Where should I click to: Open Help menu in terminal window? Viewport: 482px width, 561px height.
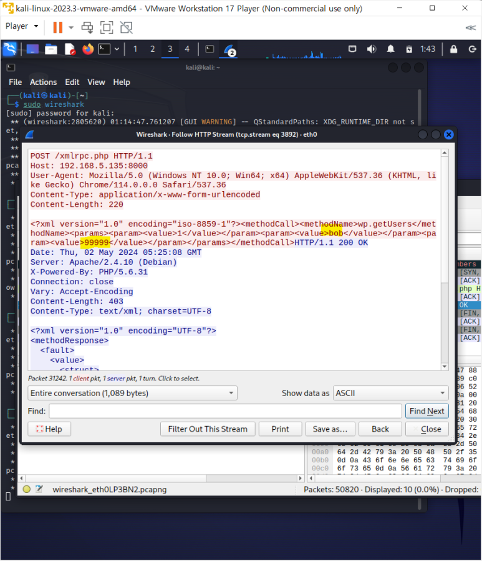coord(122,82)
